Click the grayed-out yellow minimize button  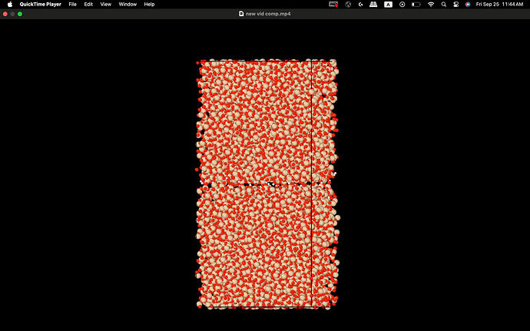click(12, 14)
